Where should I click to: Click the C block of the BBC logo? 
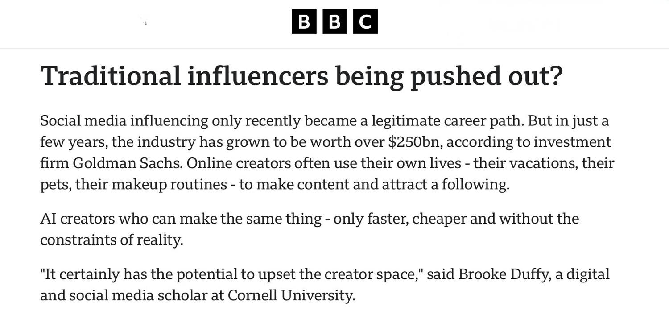point(365,22)
